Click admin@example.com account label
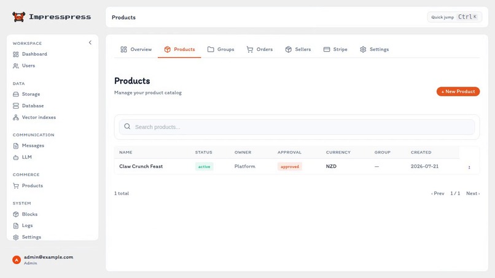495x278 pixels. [49, 257]
